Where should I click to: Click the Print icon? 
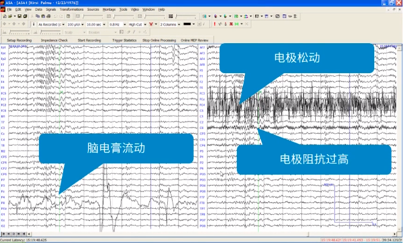(x=48, y=16)
